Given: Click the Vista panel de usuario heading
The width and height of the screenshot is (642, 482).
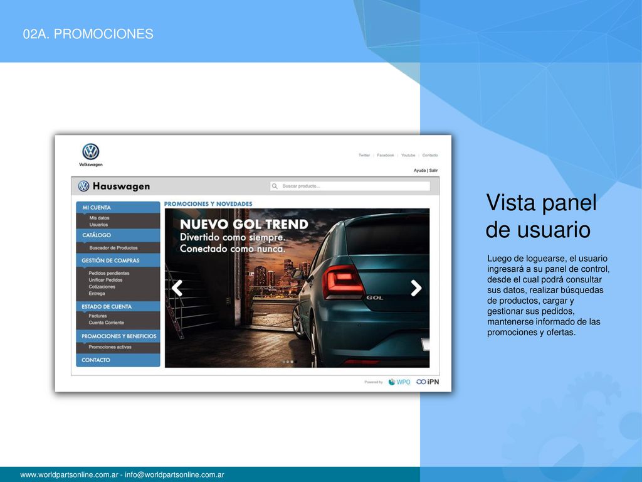Looking at the screenshot, I should [541, 216].
